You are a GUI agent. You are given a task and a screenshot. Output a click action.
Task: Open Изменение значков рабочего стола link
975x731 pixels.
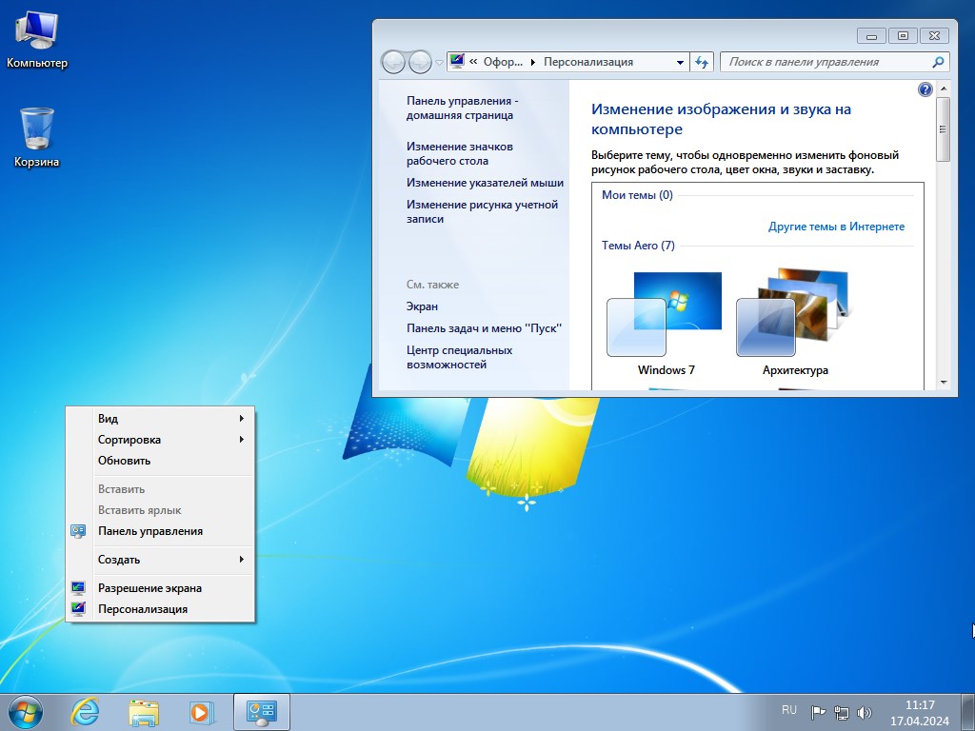click(x=460, y=153)
